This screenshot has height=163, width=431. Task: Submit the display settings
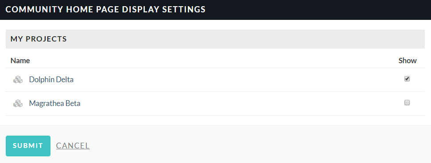point(28,146)
